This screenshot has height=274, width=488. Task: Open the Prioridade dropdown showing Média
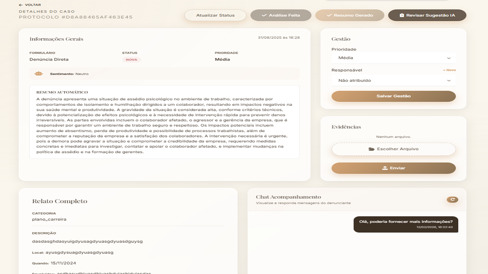coord(393,58)
